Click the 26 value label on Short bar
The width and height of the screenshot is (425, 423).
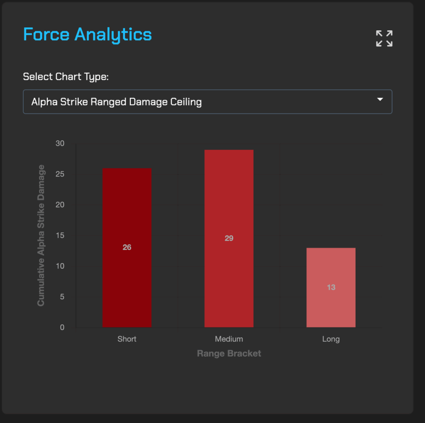pos(127,247)
